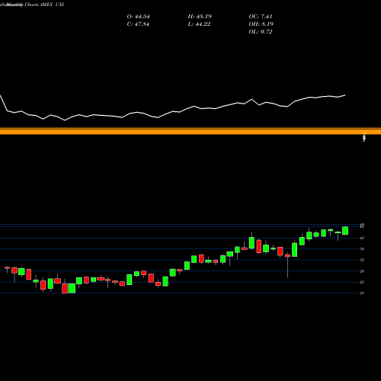Image resolution: width=381 pixels, height=381 pixels.
Task: Click the 32 price axis label
Action: 362,260
